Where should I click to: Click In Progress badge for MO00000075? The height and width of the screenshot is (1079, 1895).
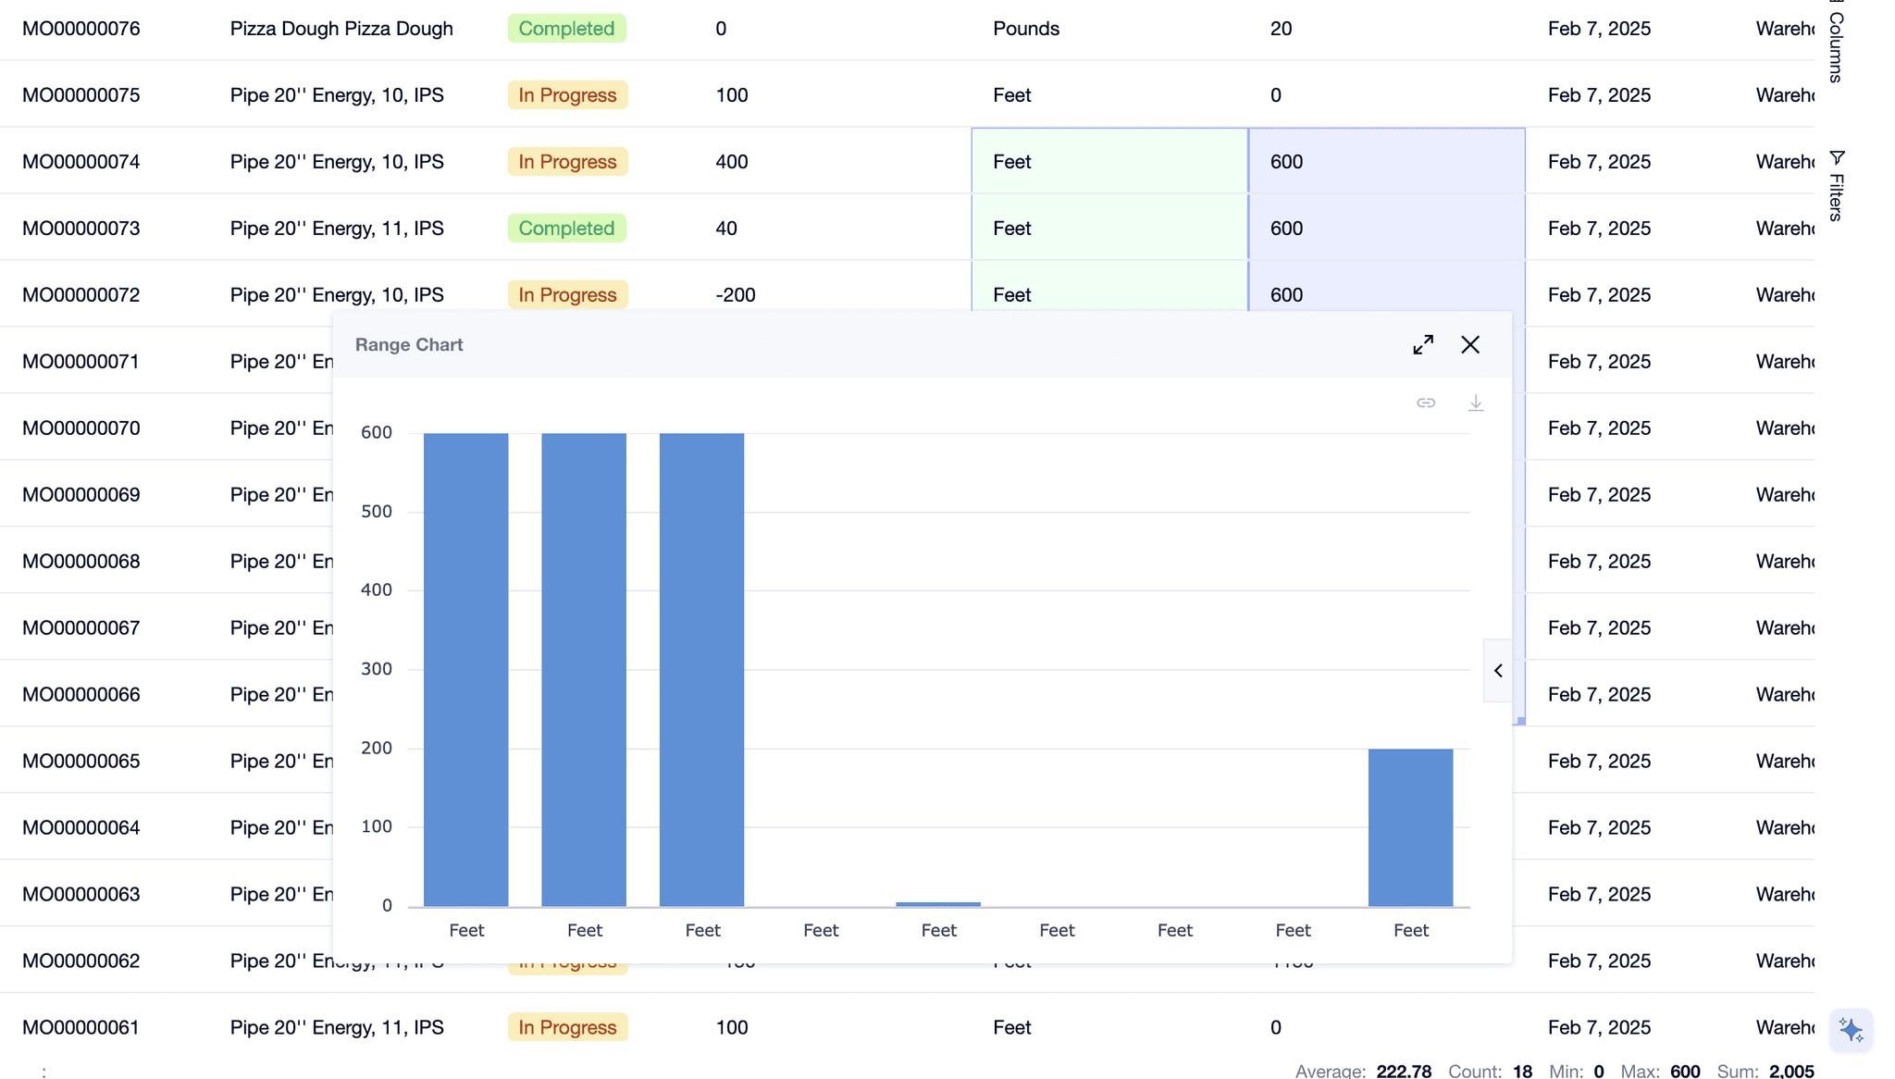(x=567, y=95)
